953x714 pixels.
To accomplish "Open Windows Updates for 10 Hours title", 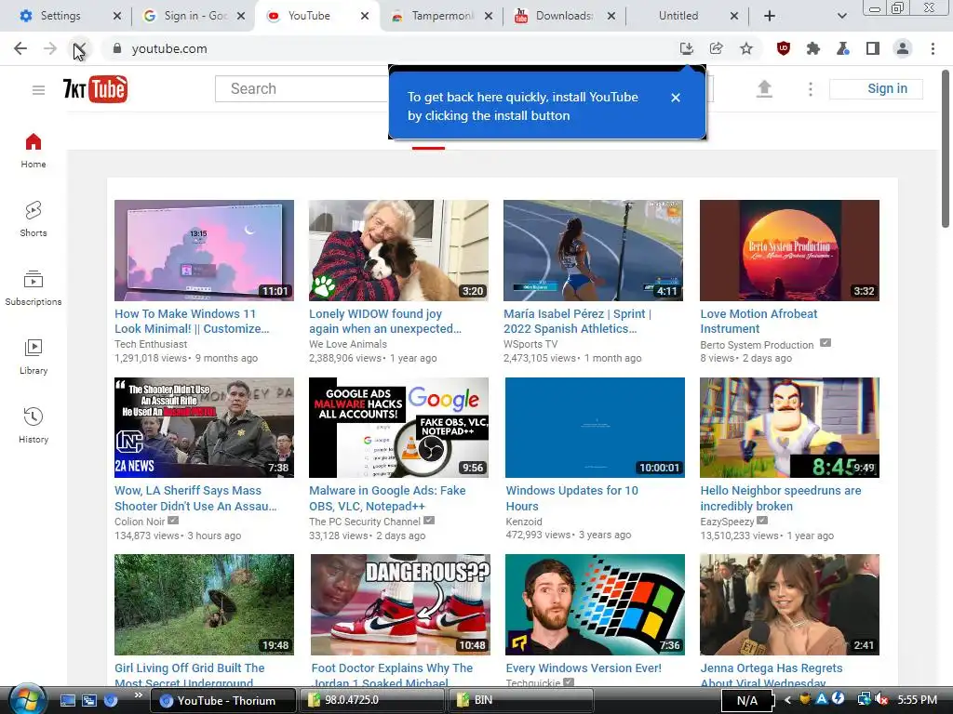I will pos(572,498).
